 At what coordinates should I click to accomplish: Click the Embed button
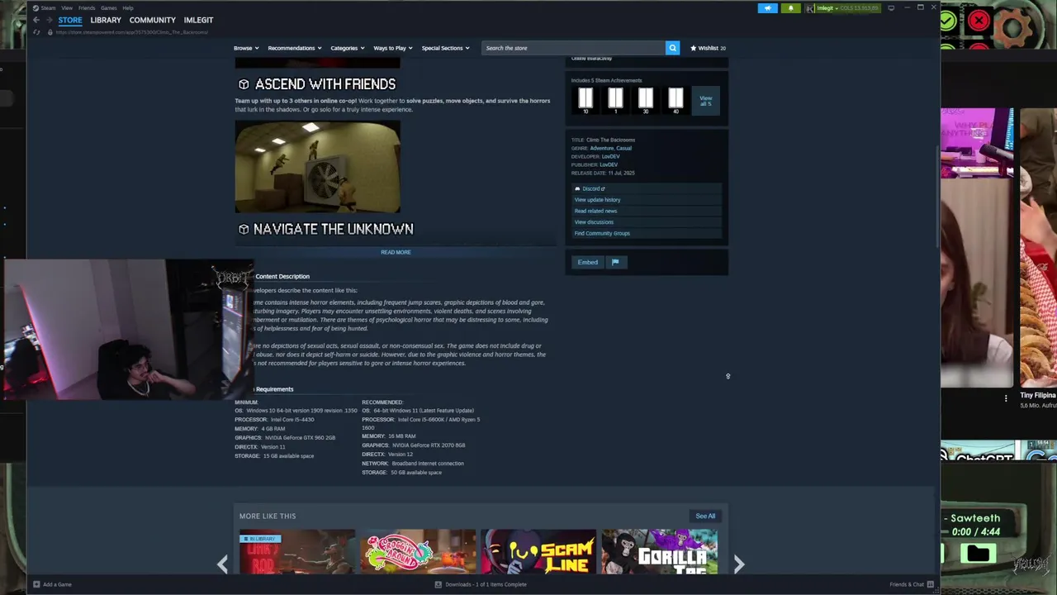coord(588,262)
